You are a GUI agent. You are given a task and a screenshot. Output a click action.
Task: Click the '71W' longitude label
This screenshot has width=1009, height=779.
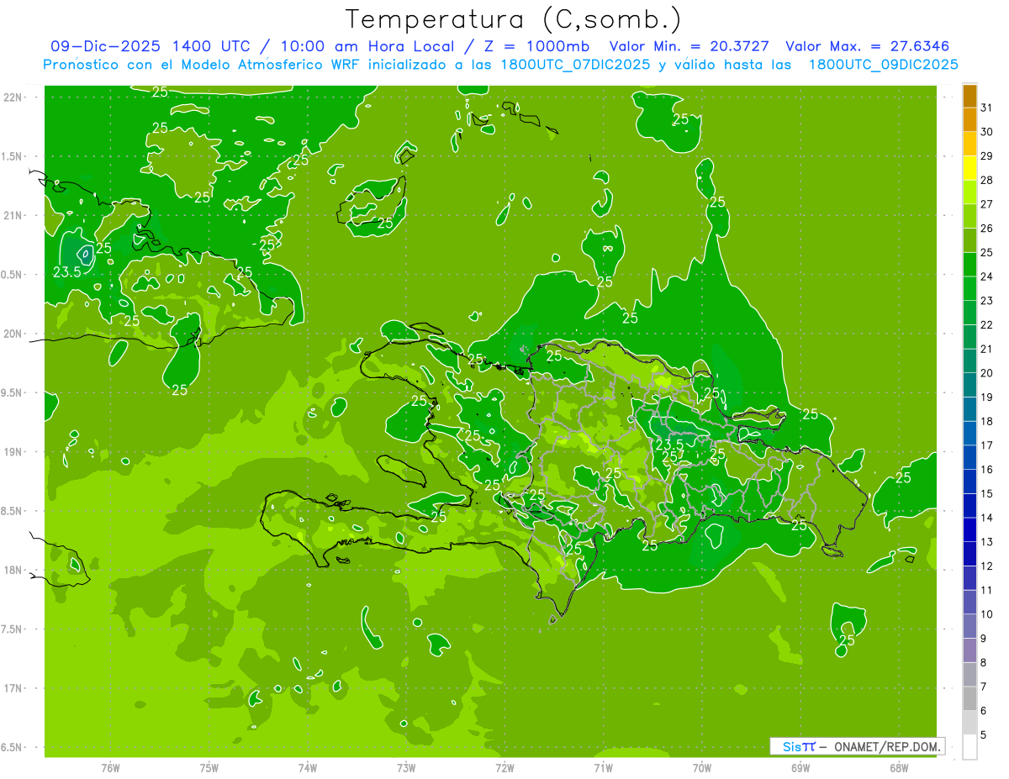[603, 768]
